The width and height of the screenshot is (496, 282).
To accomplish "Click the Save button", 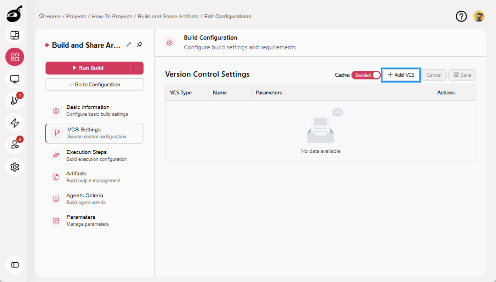I will tap(462, 75).
